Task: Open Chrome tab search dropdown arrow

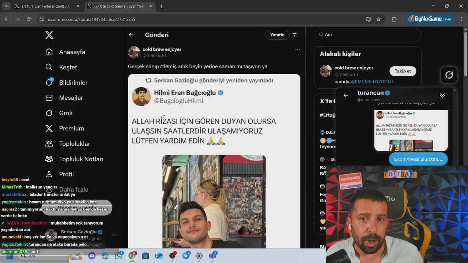Action: coord(6,6)
